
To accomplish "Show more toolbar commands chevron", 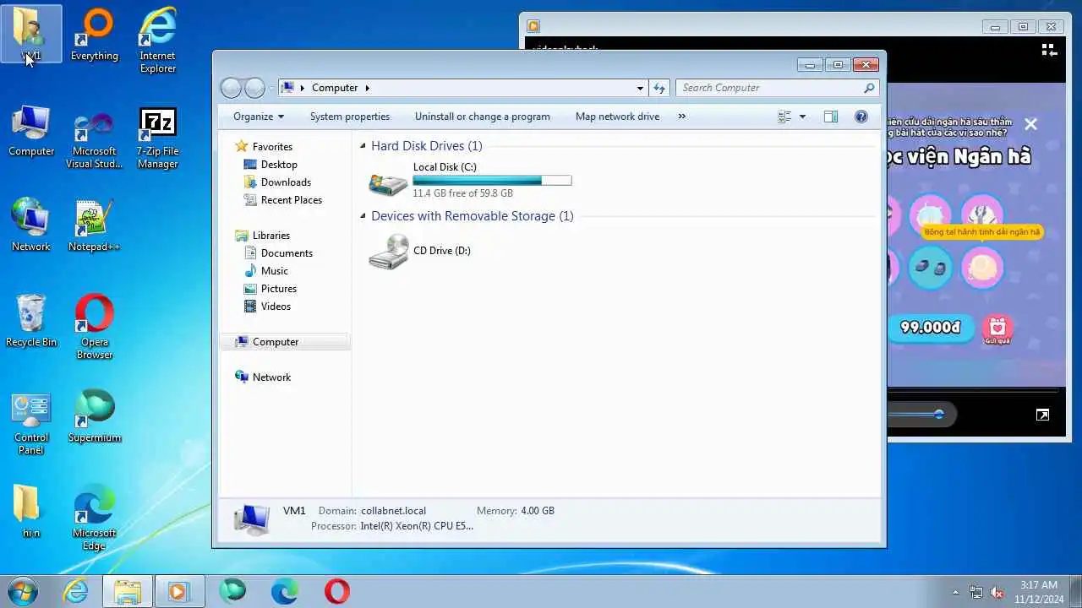I will pyautogui.click(x=682, y=117).
